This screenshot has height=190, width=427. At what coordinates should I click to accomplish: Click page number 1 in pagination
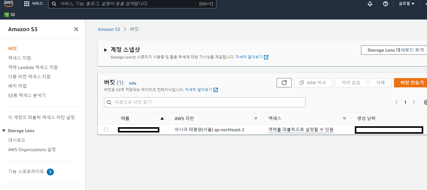point(405,102)
